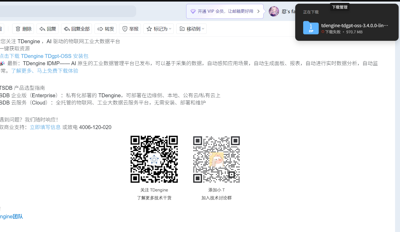Click the 了解更多、马上免费下载体验 link
Image resolution: width=400 pixels, height=232 pixels.
coord(45,71)
